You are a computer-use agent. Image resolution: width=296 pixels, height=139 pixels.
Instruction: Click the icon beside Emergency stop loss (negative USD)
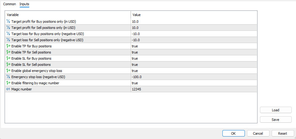[8, 77]
